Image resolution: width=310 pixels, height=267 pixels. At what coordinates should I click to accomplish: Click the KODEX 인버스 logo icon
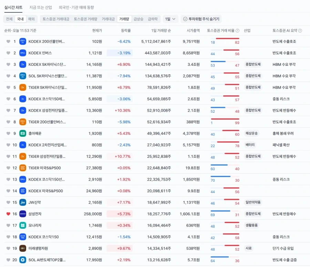23,53
